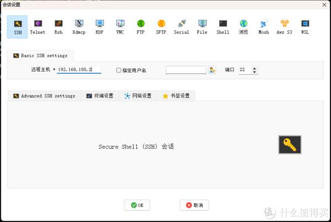Increase the port number with up arrow

pos(254,68)
